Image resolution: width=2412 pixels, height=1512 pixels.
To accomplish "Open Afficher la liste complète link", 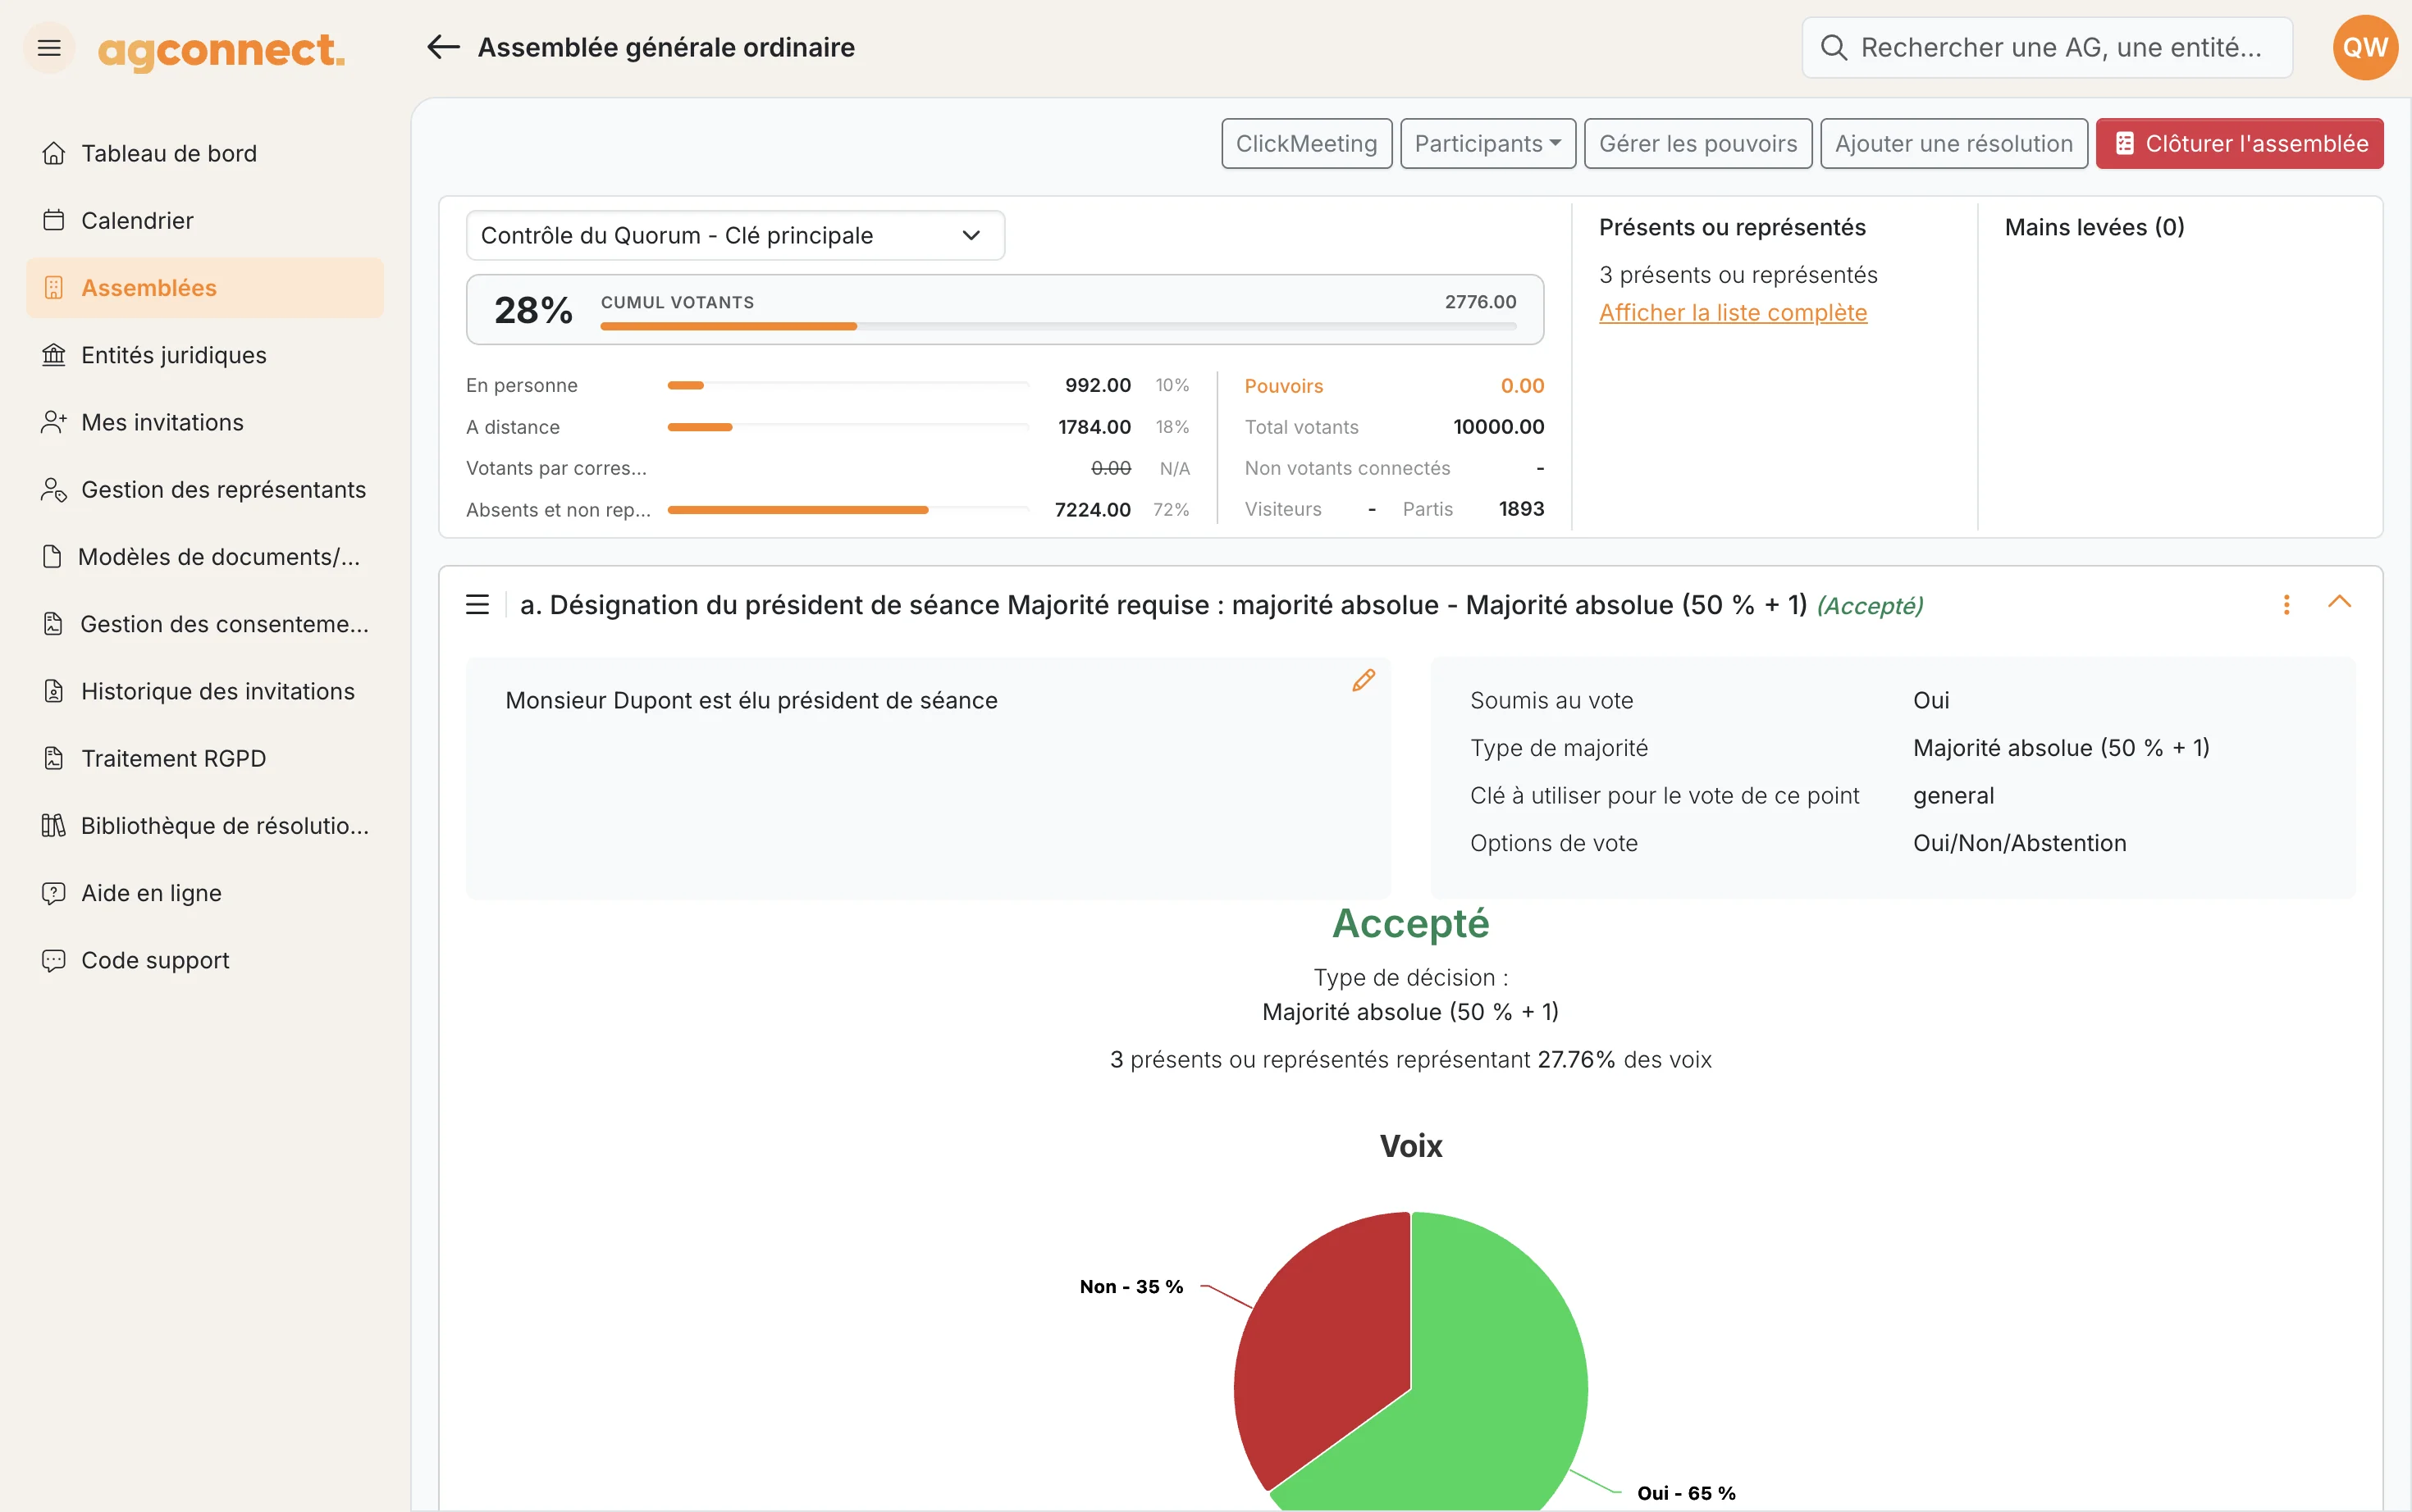I will pyautogui.click(x=1733, y=313).
